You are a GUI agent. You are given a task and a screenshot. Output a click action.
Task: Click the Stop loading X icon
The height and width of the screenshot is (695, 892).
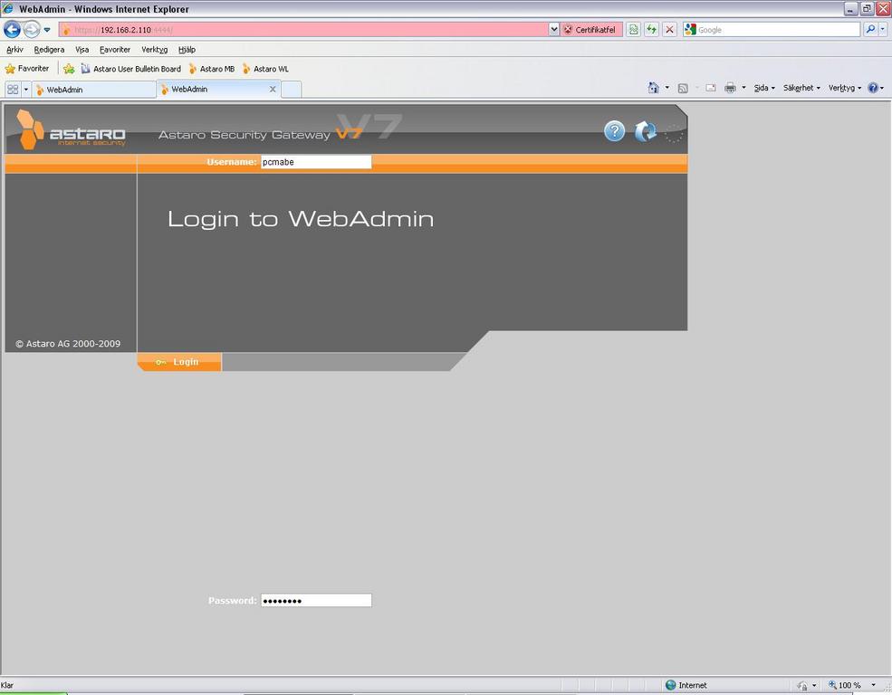(x=669, y=29)
